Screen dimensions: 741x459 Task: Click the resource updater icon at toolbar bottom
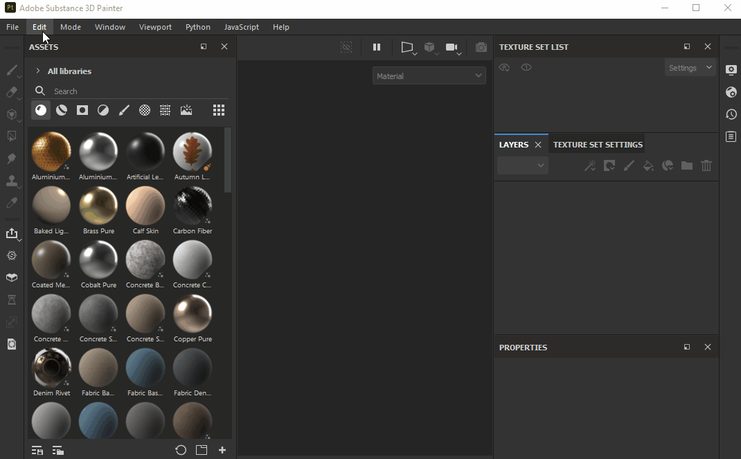click(x=12, y=344)
